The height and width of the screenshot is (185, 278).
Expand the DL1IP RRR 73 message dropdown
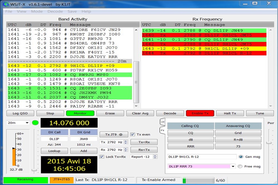[x=233, y=166]
